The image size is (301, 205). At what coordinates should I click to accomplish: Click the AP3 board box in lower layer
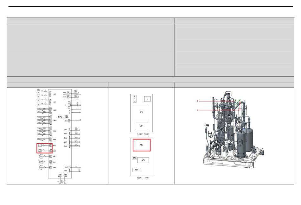tap(141, 112)
